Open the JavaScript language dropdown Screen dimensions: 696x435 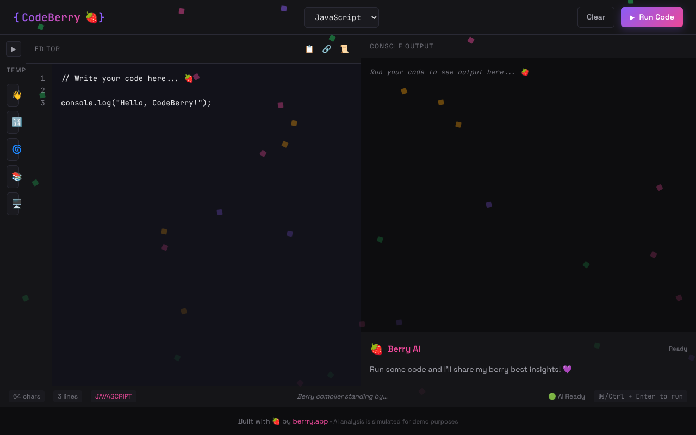pos(341,17)
